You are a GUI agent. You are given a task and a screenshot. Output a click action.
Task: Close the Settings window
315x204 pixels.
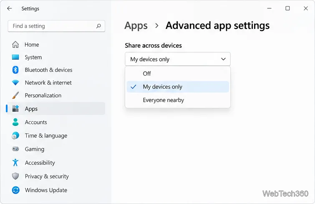tap(305, 8)
